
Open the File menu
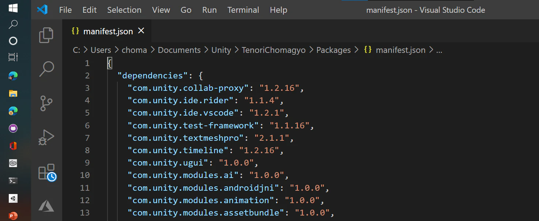coord(65,10)
